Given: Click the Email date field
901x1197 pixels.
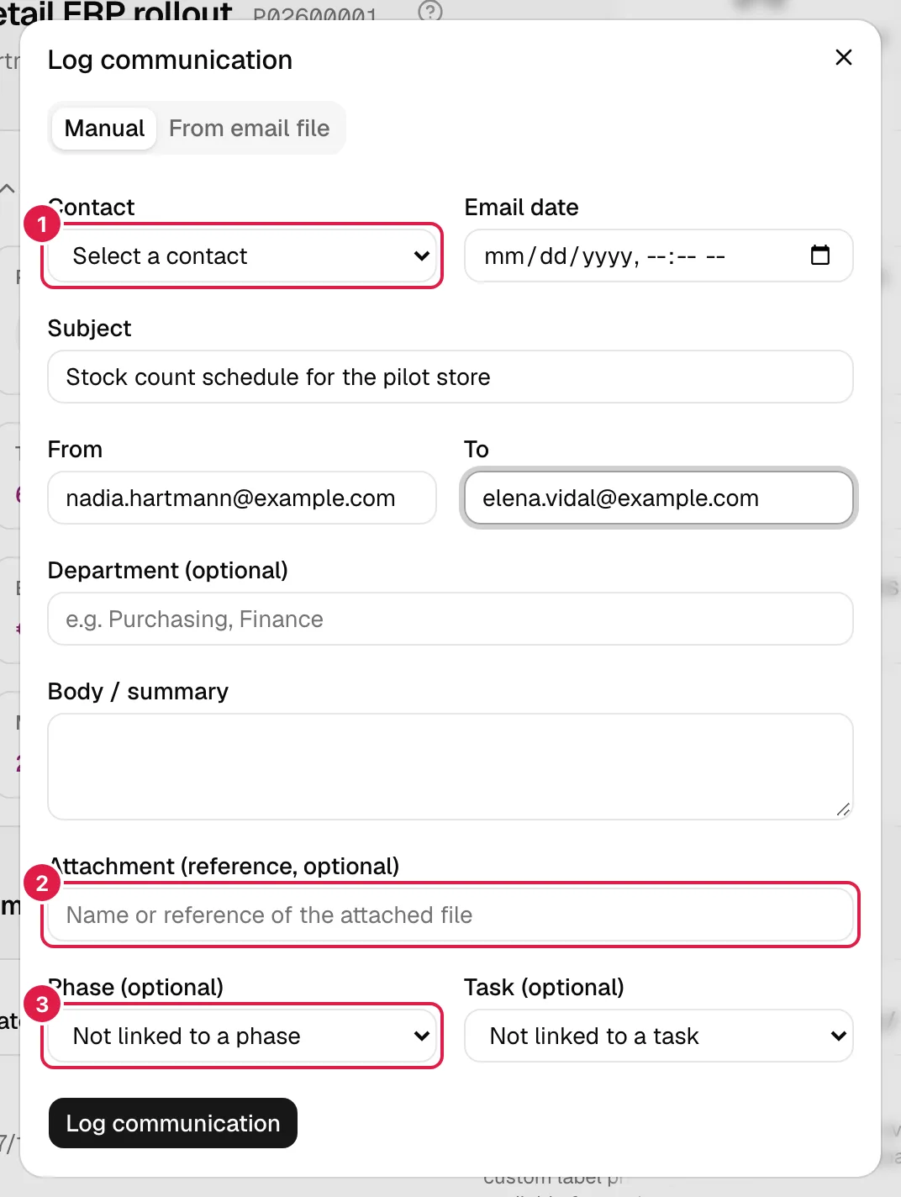Looking at the screenshot, I should coord(659,256).
